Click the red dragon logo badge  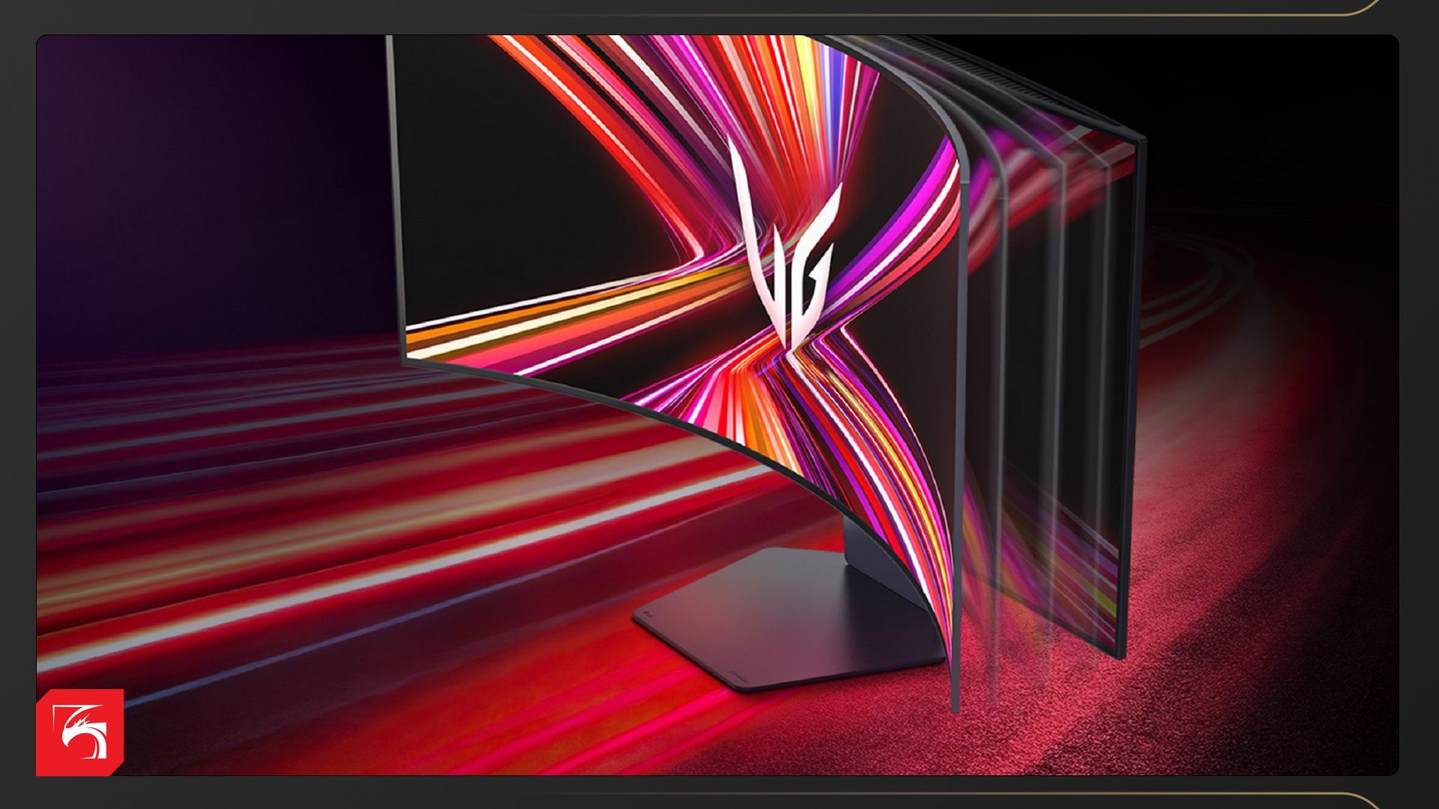click(x=79, y=732)
